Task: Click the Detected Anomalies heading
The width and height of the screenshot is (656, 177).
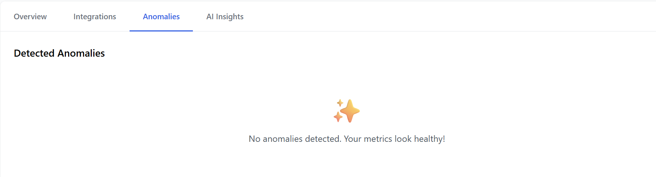Action: click(59, 53)
